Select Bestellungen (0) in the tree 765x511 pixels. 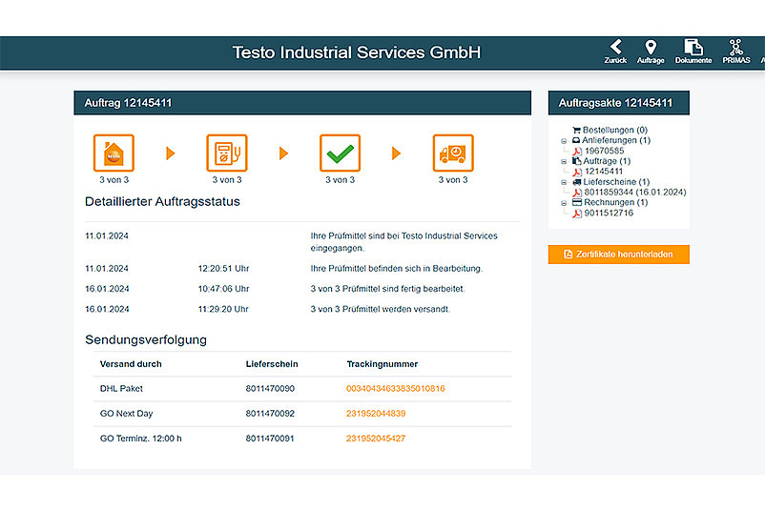(x=614, y=131)
